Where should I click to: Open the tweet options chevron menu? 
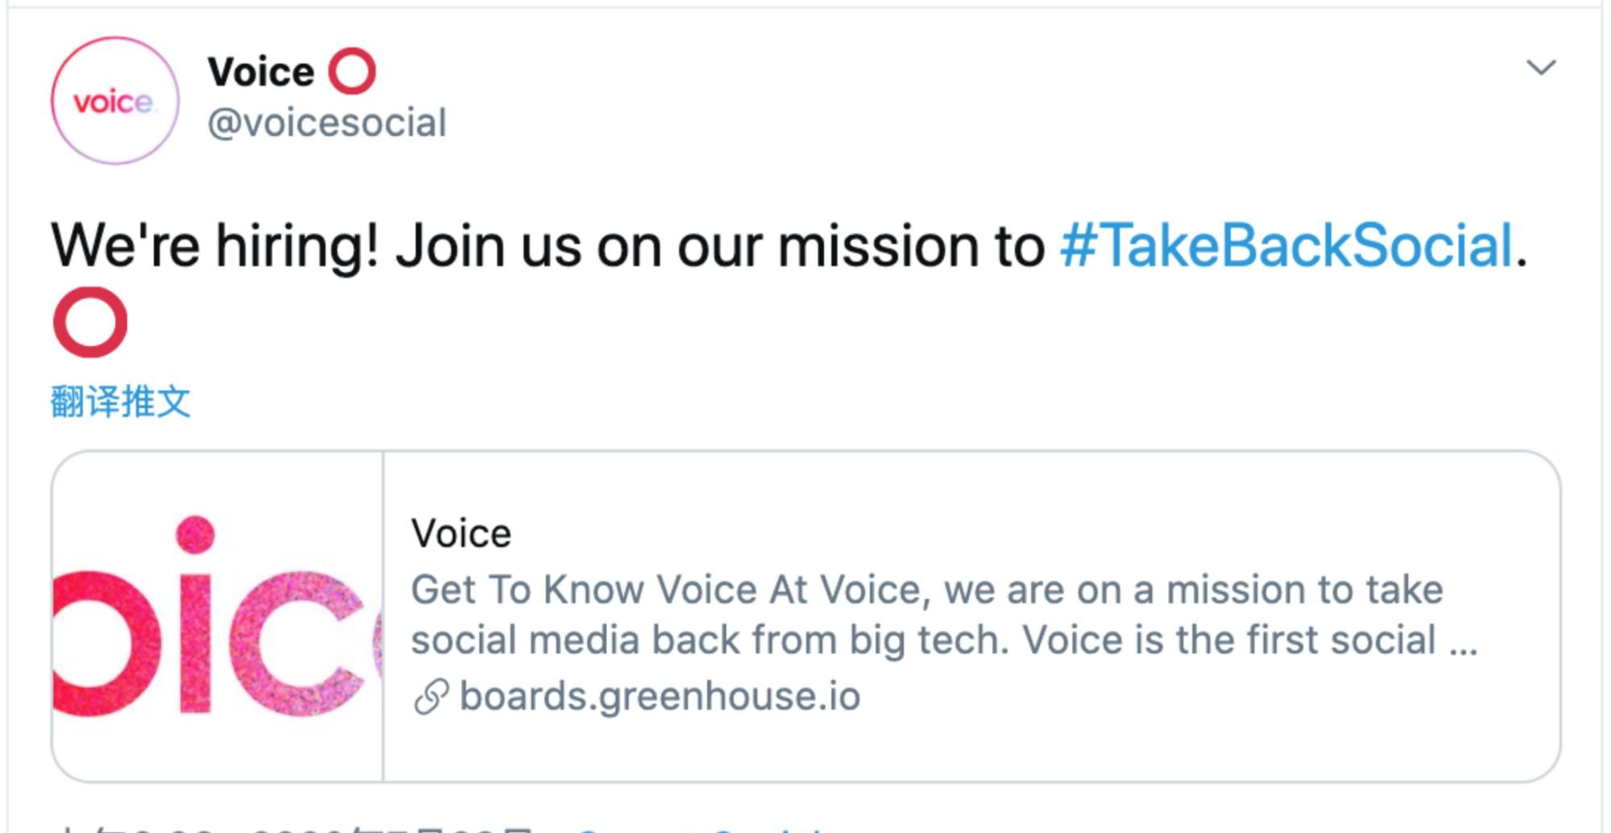(x=1541, y=68)
